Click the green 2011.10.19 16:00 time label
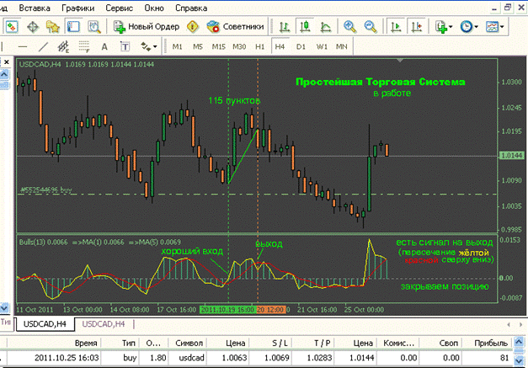Image resolution: width=528 pixels, height=368 pixels. (227, 309)
